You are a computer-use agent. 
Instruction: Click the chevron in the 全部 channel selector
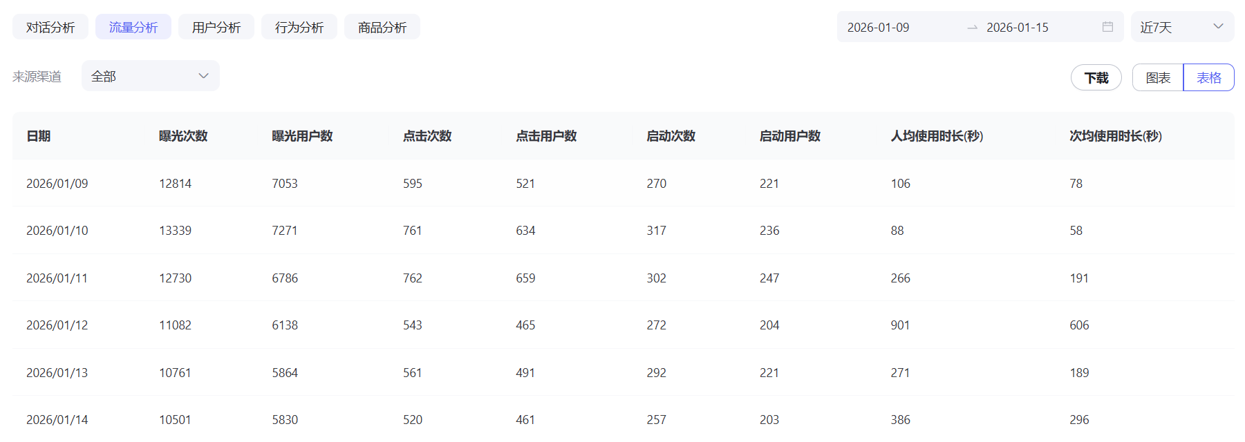pyautogui.click(x=203, y=76)
